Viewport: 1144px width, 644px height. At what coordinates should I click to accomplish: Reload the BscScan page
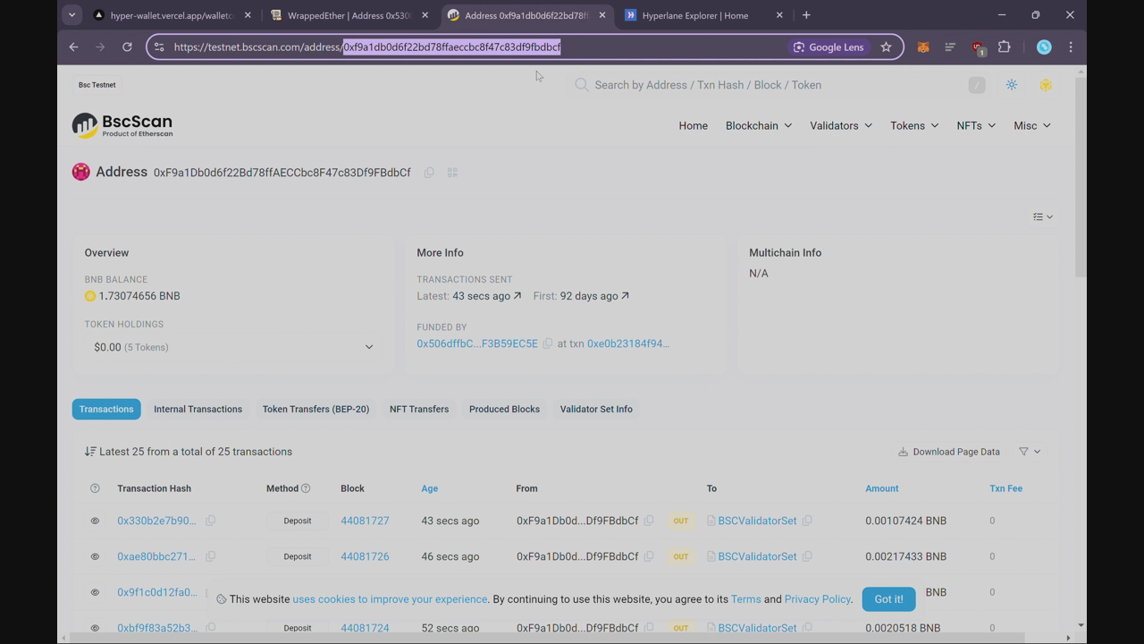point(127,47)
